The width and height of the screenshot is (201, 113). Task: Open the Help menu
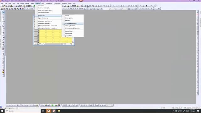pyautogui.click(x=74, y=3)
